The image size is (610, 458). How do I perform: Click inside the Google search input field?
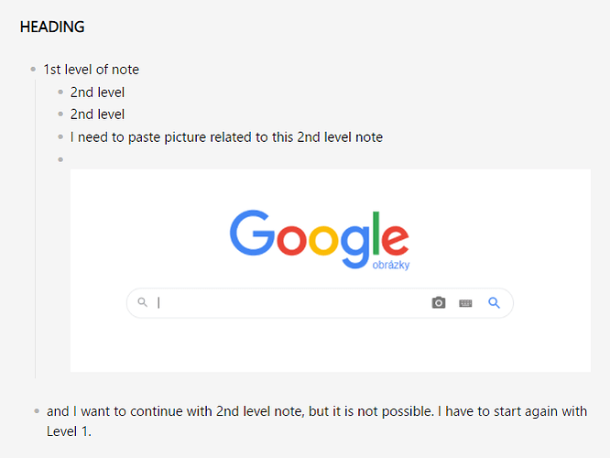coord(288,303)
